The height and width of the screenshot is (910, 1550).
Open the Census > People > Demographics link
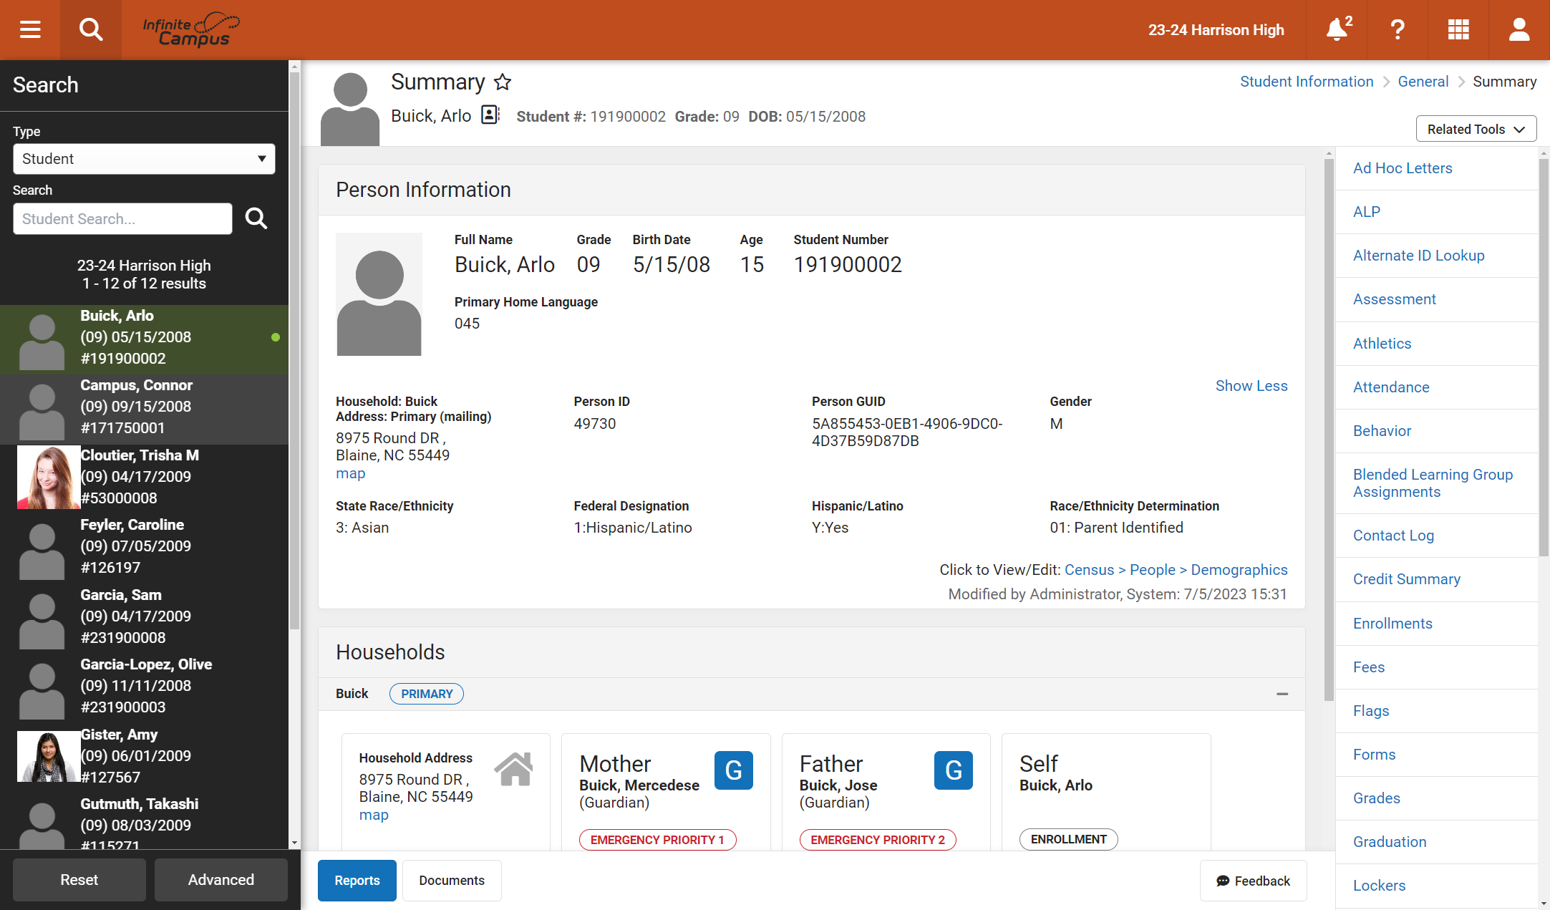tap(1176, 570)
